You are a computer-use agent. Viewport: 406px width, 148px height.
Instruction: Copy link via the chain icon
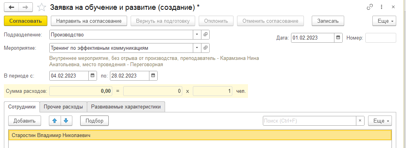370,7
